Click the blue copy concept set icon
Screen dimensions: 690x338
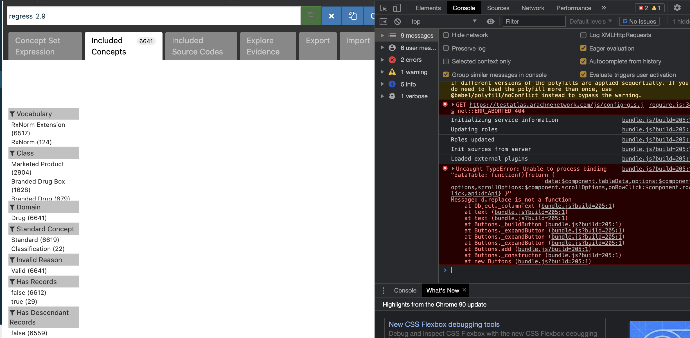pos(352,16)
